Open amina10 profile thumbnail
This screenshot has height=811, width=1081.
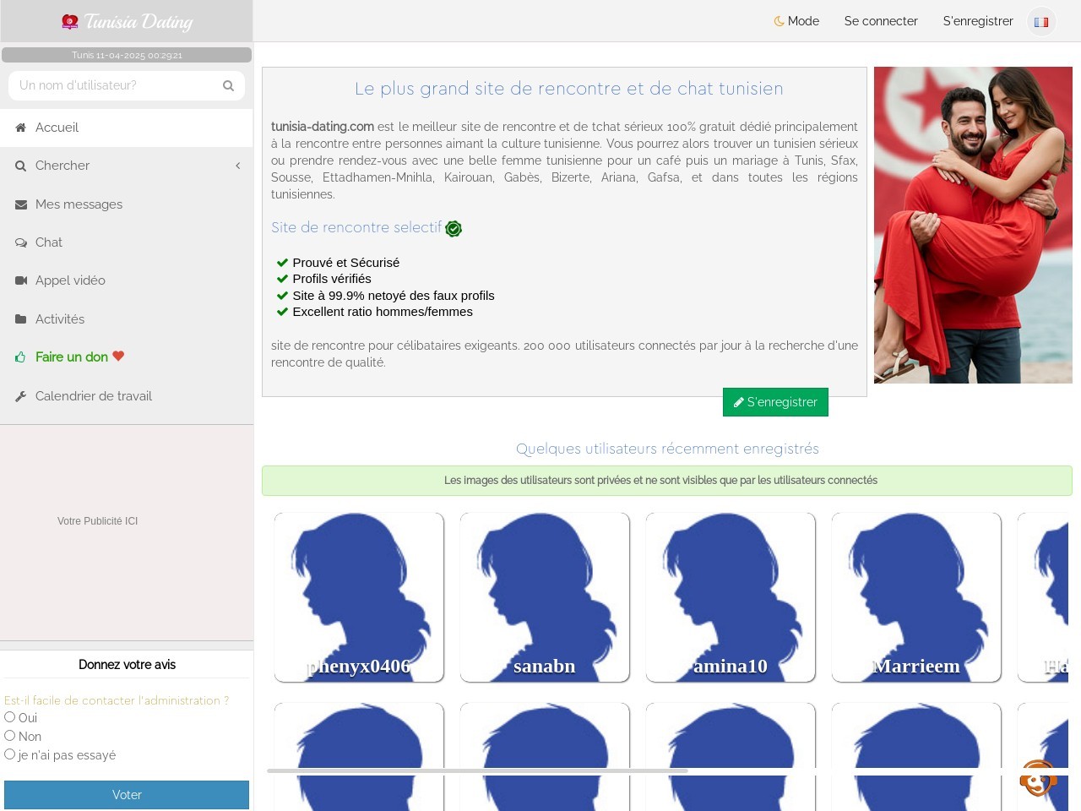[x=731, y=597]
